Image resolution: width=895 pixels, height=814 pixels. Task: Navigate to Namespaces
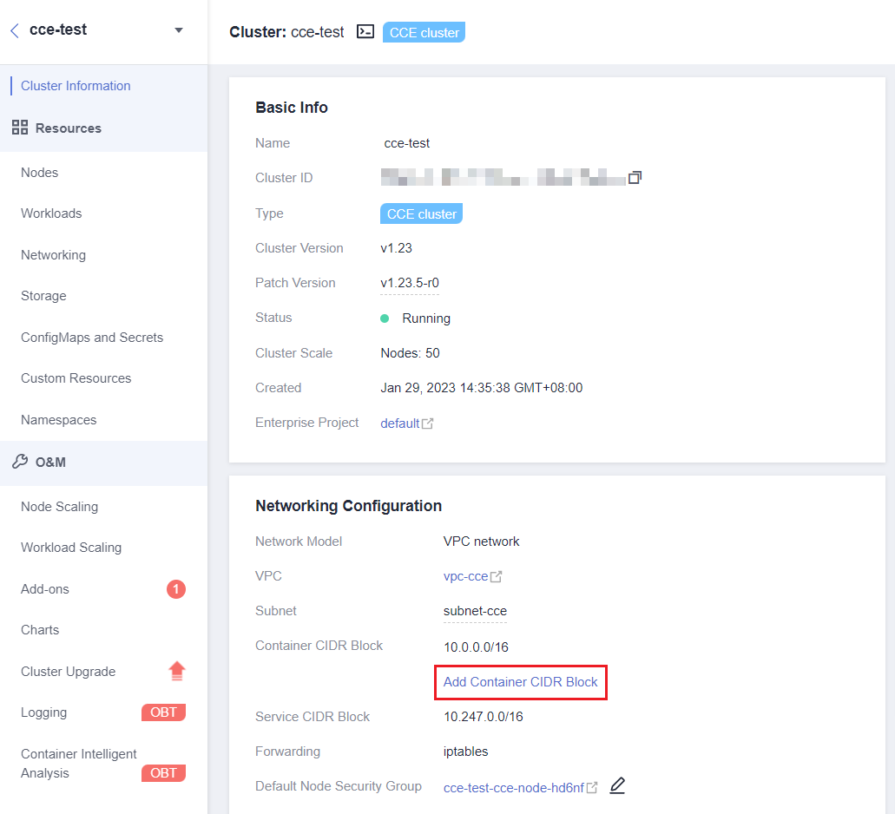58,420
